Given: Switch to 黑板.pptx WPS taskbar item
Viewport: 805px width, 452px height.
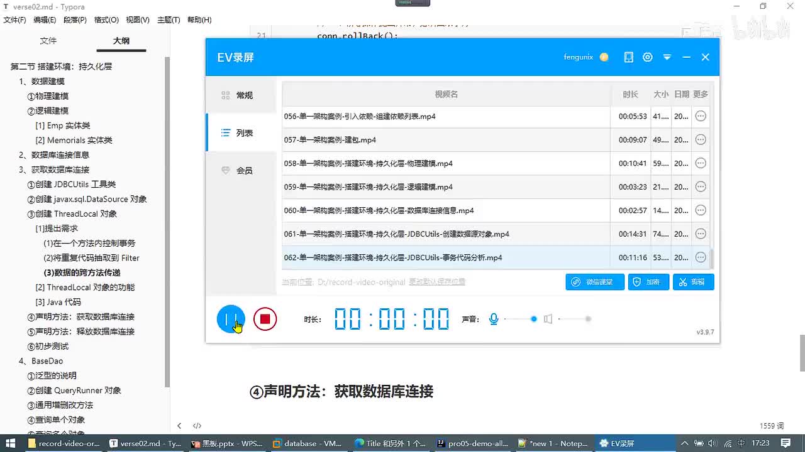Looking at the screenshot, I should (x=227, y=443).
